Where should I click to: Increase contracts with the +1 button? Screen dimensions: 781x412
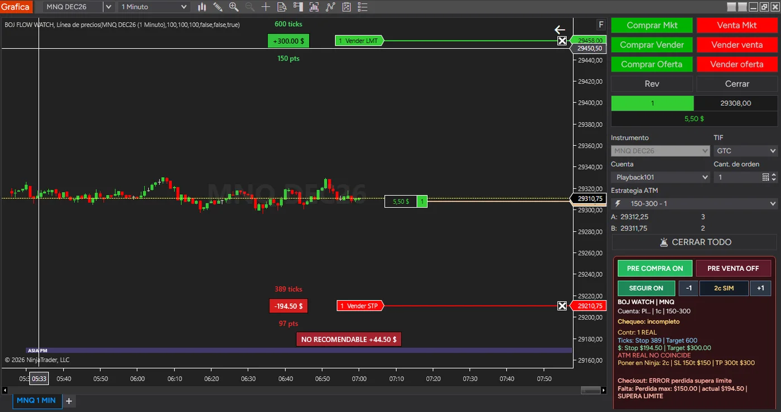pos(760,288)
